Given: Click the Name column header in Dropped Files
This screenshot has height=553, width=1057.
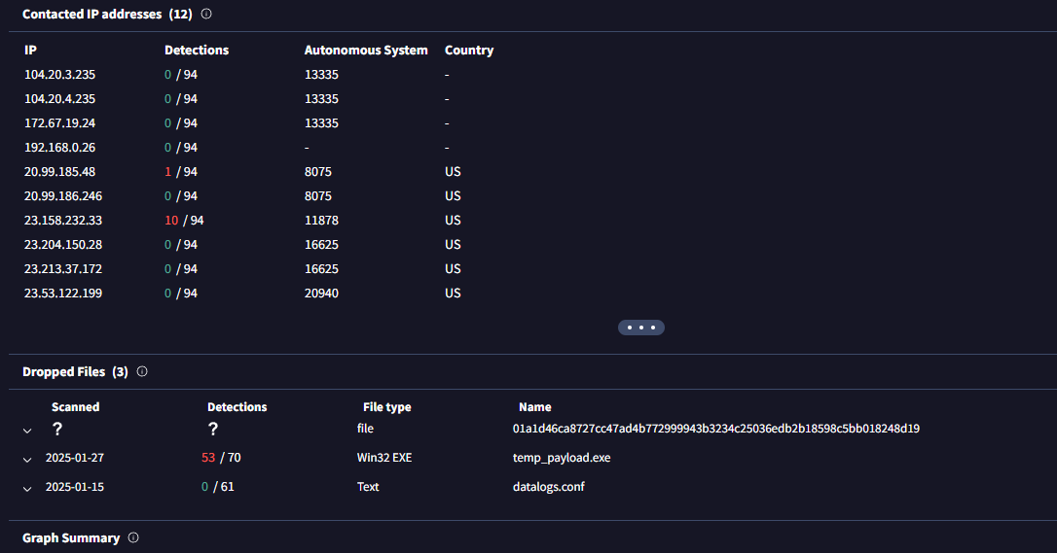Looking at the screenshot, I should 535,407.
